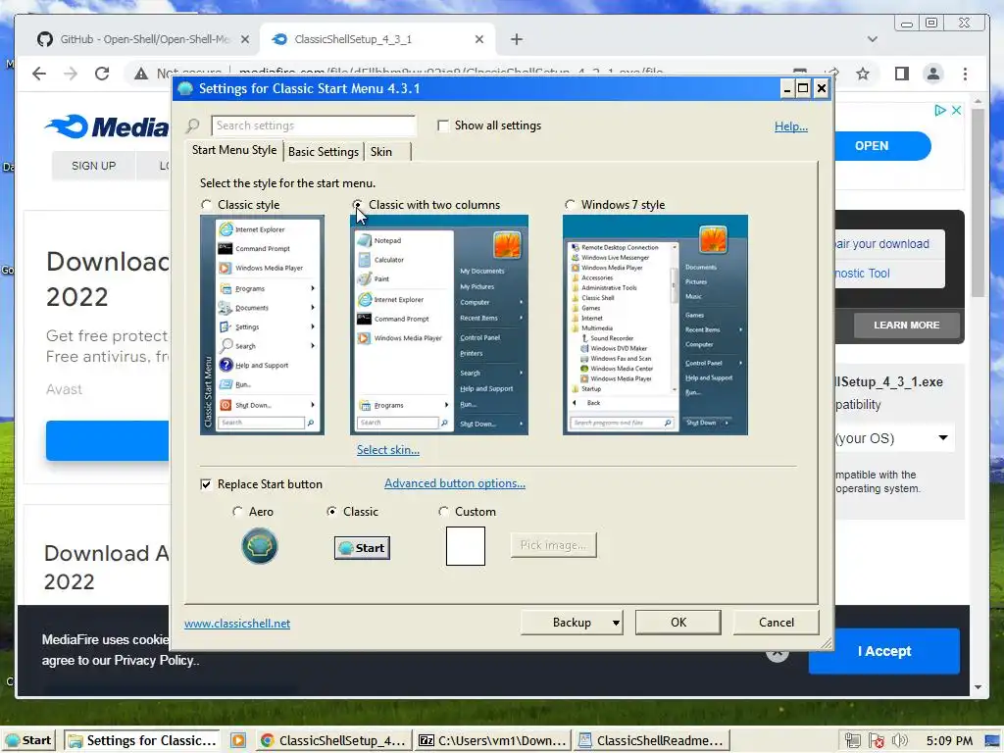Open the ClassicShellSetup Chrome taskbar item

tap(333, 741)
